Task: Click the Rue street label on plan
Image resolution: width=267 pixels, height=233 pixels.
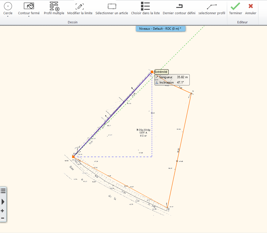Action: click(72, 168)
